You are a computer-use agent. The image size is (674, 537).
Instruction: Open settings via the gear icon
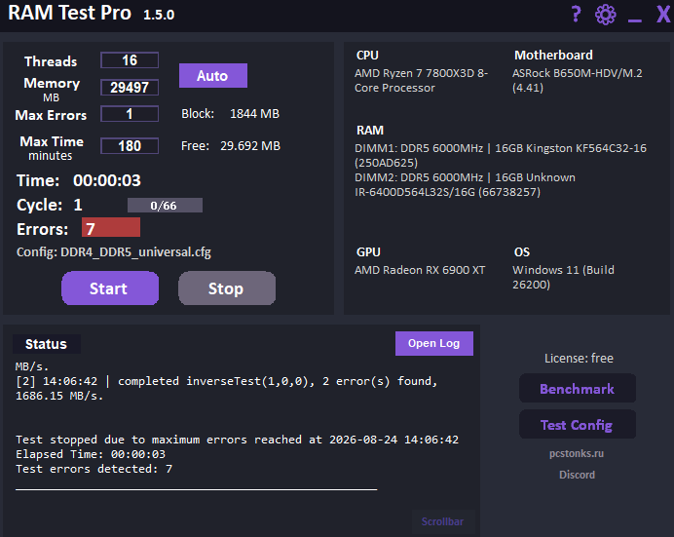605,15
